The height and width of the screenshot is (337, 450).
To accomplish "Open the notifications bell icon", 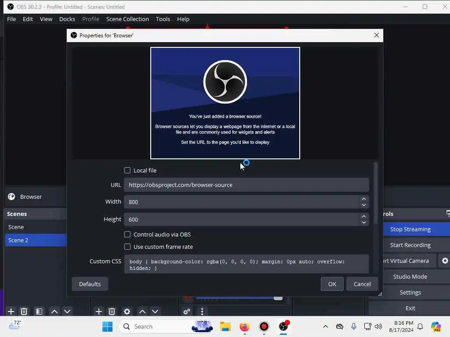I will [420, 326].
